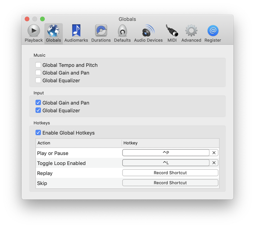Image resolution: width=255 pixels, height=228 pixels.
Task: Click the Play or Pause hotkey field
Action: click(x=166, y=153)
